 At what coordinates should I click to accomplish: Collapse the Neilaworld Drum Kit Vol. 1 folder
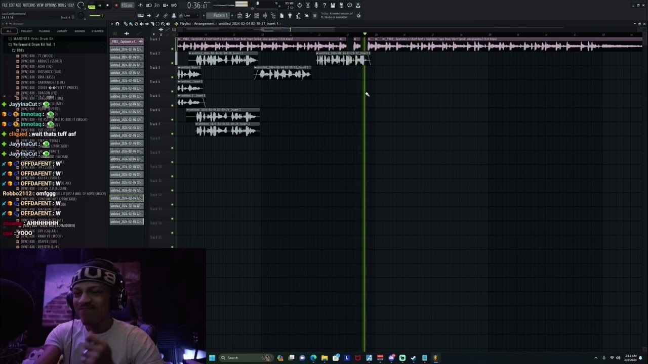tap(33, 44)
